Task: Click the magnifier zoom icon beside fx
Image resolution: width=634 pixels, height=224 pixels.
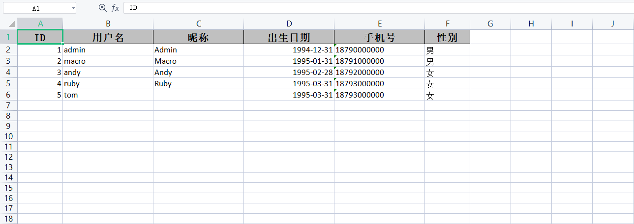Action: point(102,8)
